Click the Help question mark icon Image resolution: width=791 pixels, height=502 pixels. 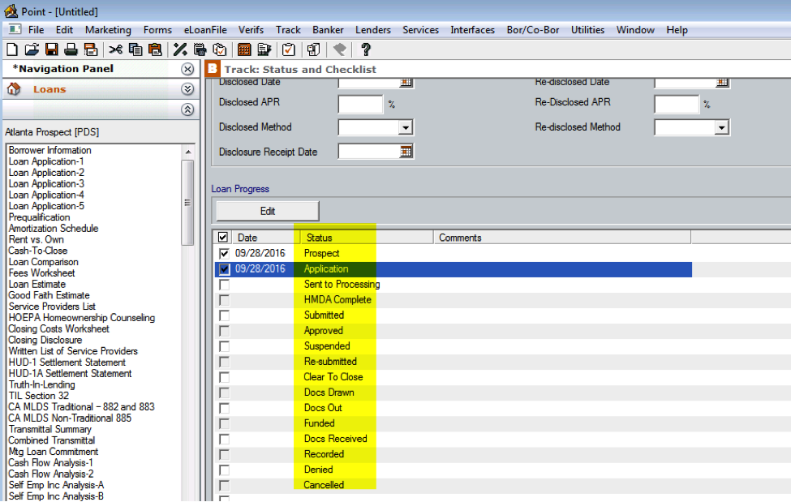coord(366,49)
